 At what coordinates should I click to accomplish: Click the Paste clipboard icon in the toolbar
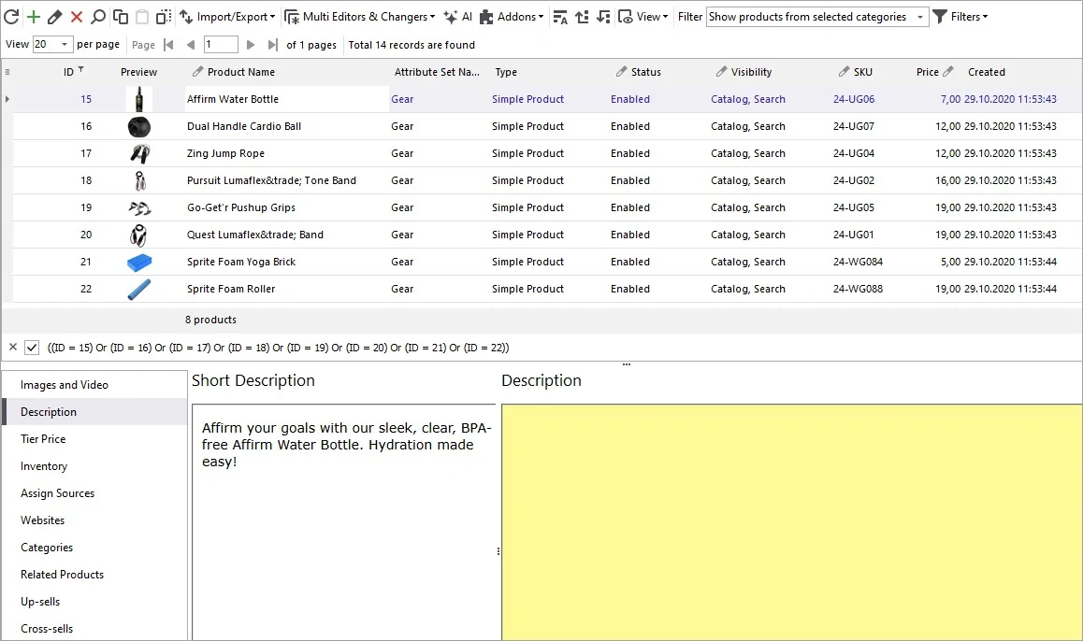141,17
